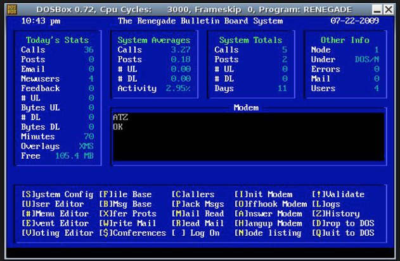
Task: View [Z]History entry
Action: (336, 214)
